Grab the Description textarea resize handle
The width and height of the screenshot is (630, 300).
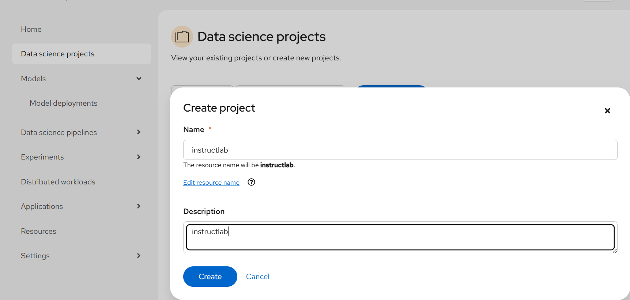[615, 251]
